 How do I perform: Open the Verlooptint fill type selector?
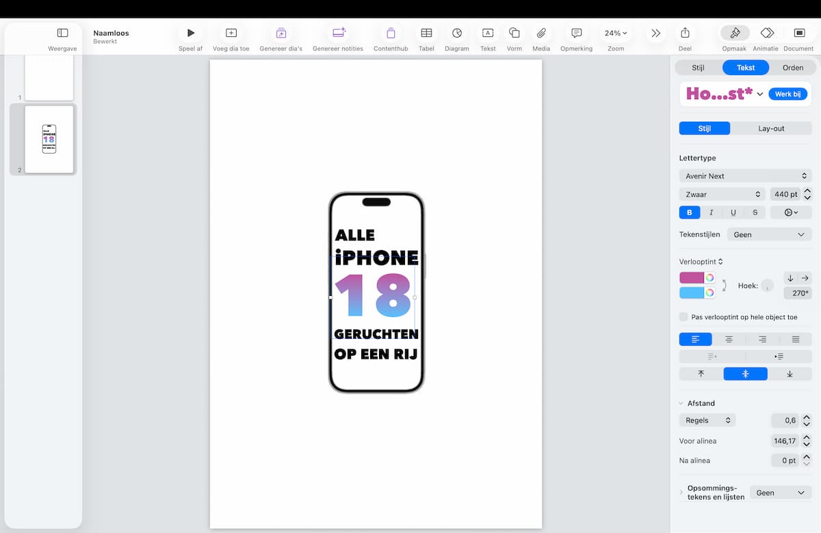pyautogui.click(x=701, y=262)
